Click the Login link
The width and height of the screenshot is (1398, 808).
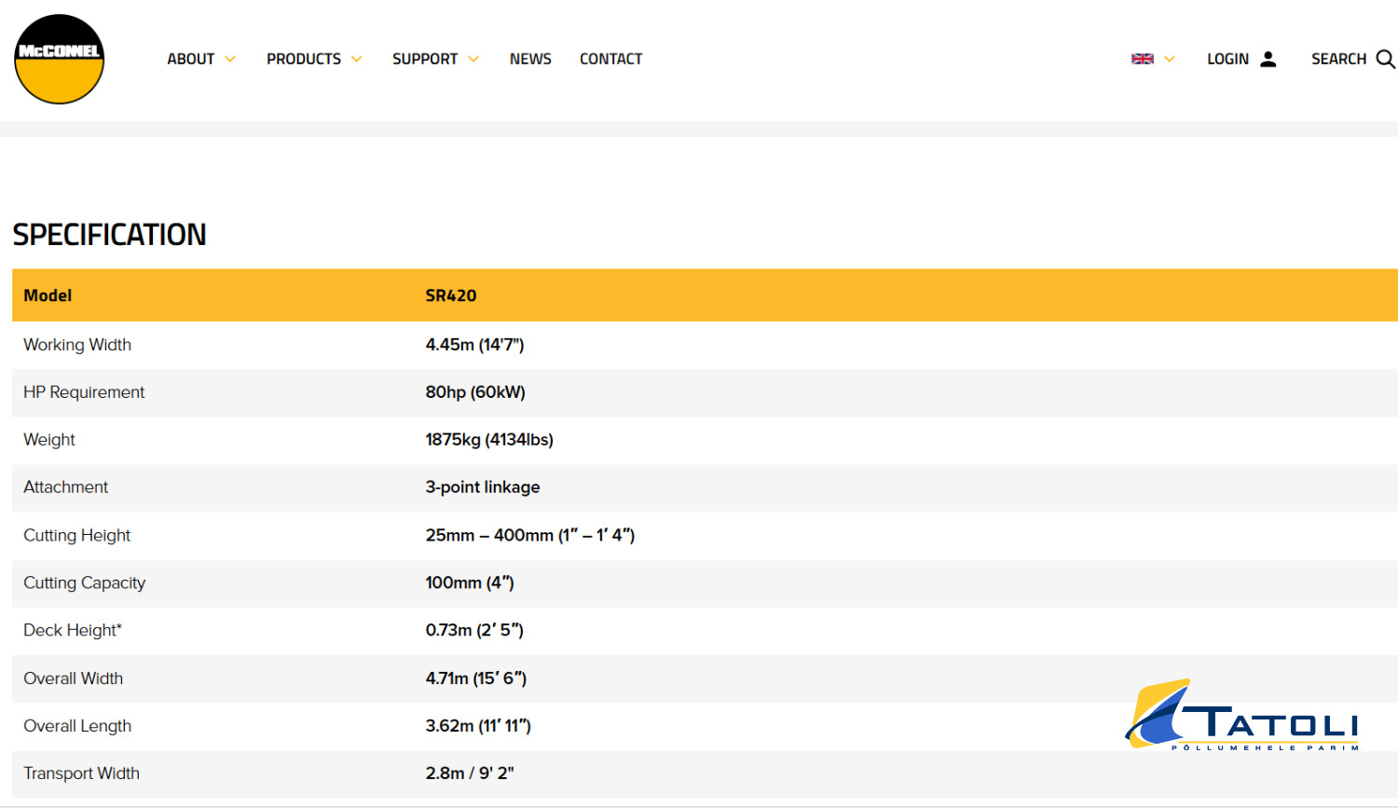[x=1227, y=59]
